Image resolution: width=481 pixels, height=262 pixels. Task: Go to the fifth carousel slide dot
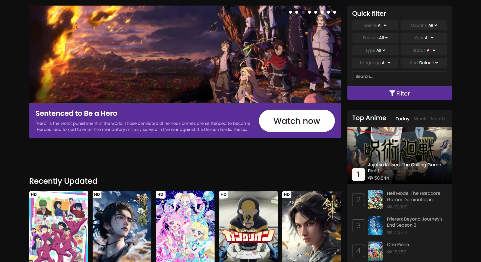[x=316, y=12]
